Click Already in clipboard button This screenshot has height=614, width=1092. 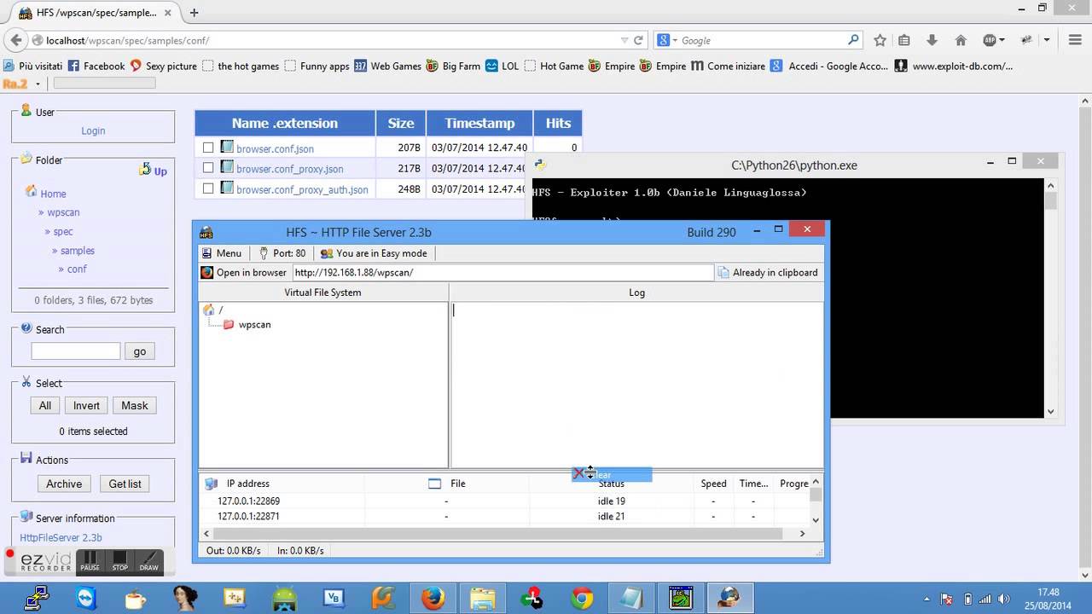click(768, 273)
